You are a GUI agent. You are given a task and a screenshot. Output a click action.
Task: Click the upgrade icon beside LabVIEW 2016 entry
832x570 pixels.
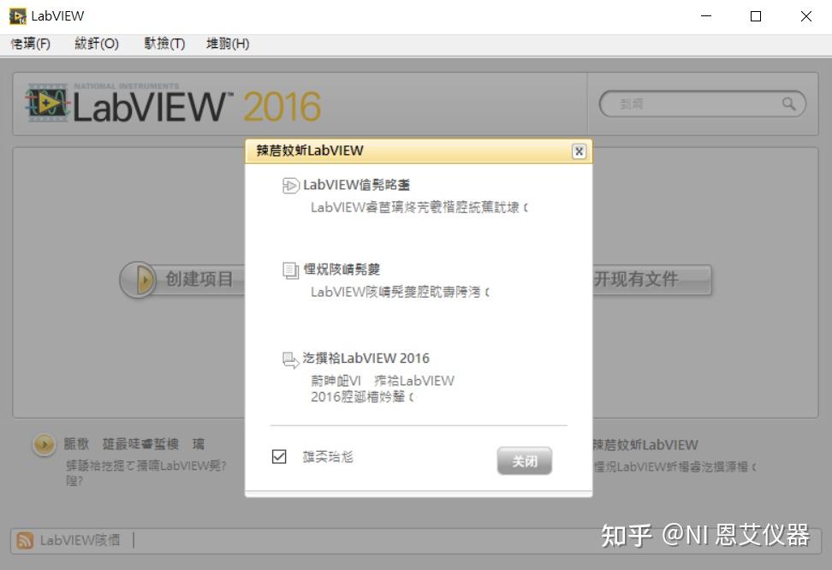coord(291,359)
